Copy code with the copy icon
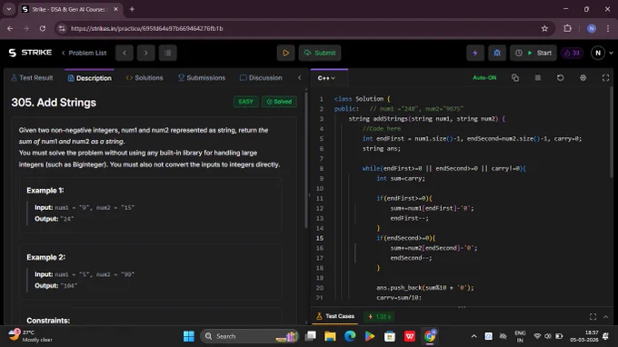This screenshot has height=347, width=618. [x=515, y=77]
